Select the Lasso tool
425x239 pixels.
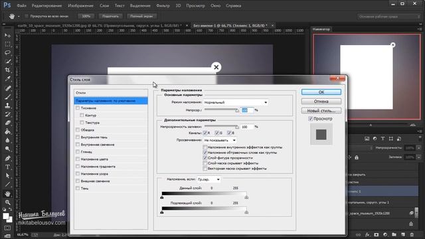point(7,52)
